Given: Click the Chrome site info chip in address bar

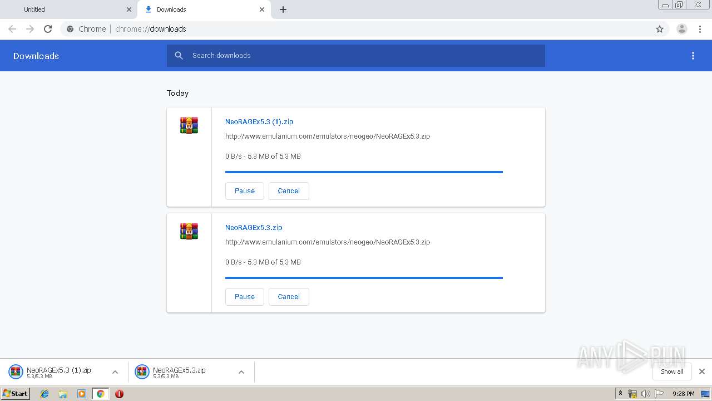Looking at the screenshot, I should tap(86, 29).
